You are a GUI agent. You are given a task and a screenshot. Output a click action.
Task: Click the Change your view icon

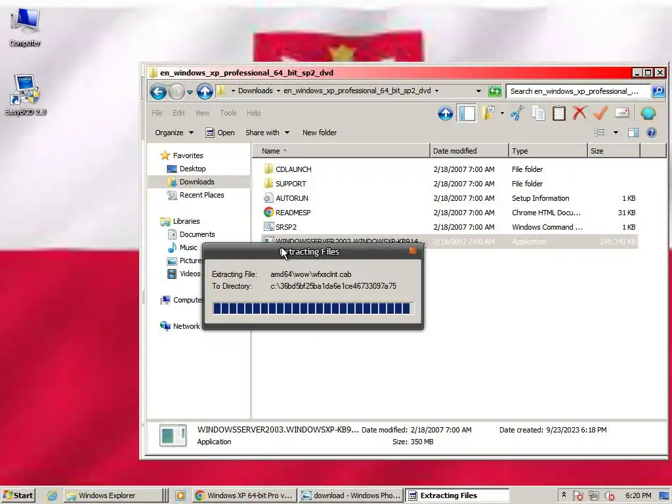coord(600,133)
